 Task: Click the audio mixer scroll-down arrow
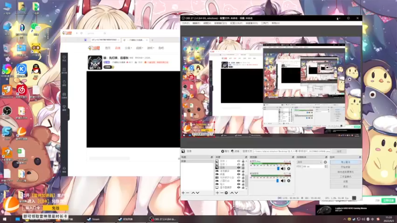(x=293, y=193)
